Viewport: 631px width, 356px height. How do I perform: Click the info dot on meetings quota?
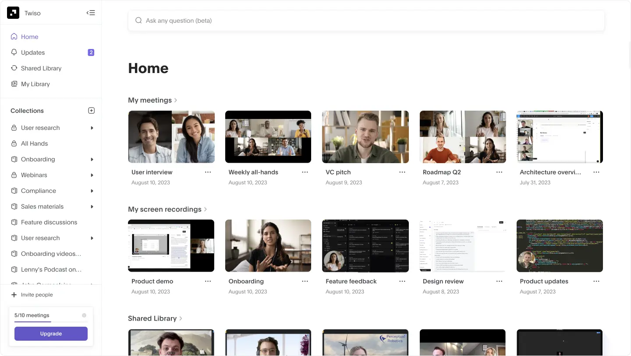(x=84, y=315)
